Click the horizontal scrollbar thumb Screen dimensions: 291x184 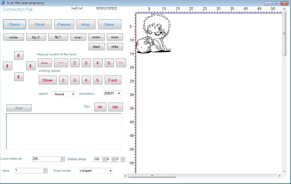click(x=152, y=176)
